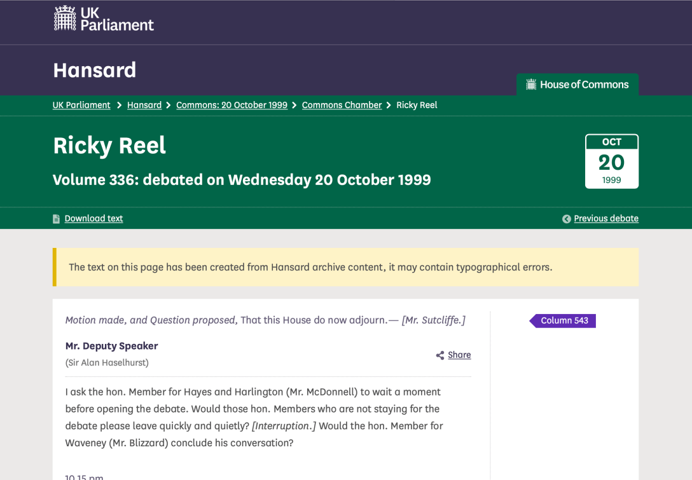Click chevron after Commons Chamber breadcrumb
Screen dimensions: 692x480
pos(389,105)
